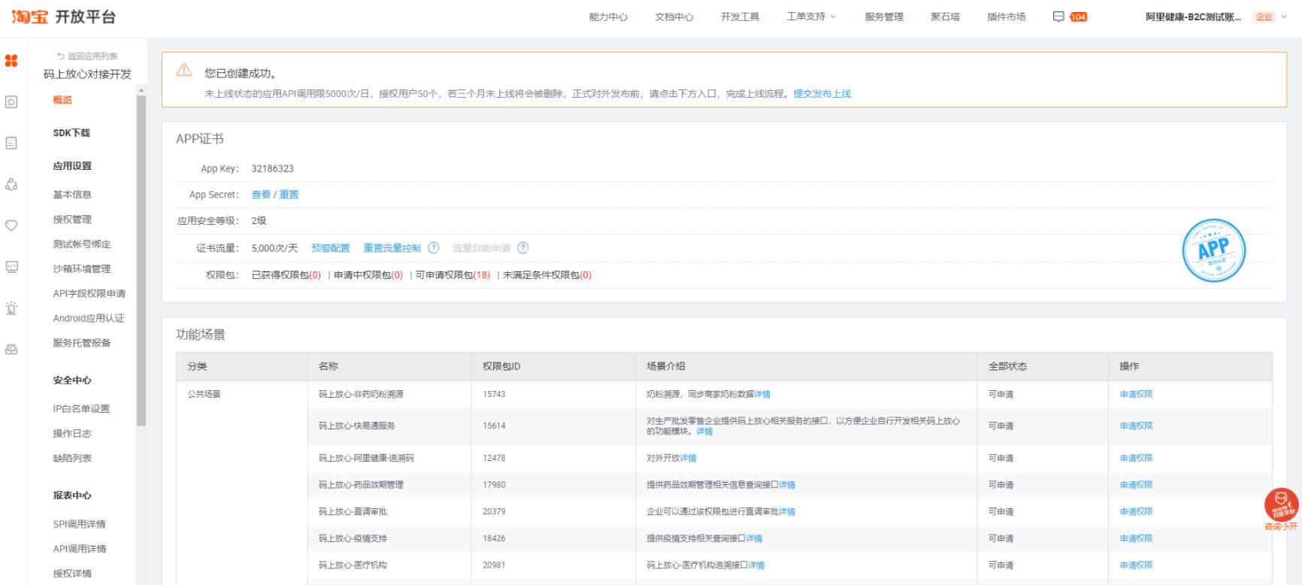This screenshot has height=585, width=1302.
Task: Click permission package ID 12478
Action: [494, 458]
